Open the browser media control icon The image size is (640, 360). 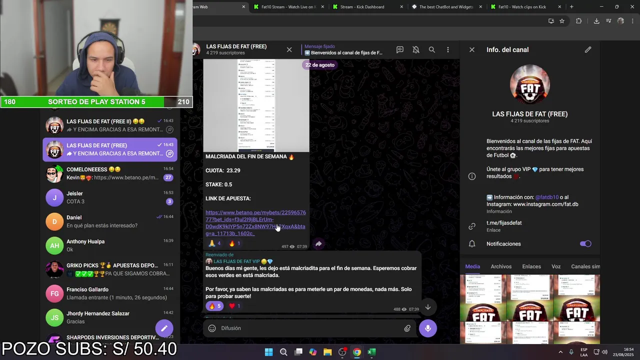(x=608, y=21)
